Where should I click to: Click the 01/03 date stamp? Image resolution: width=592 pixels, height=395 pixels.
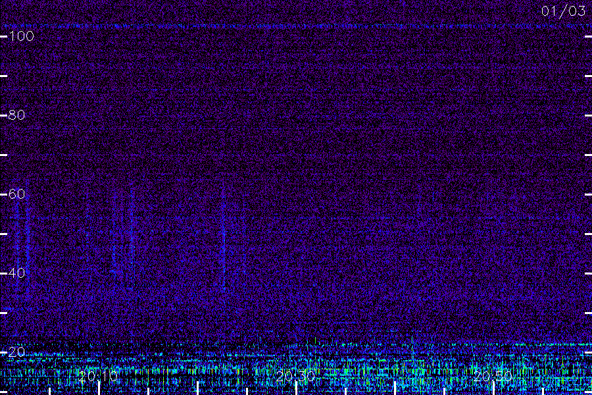tap(563, 11)
